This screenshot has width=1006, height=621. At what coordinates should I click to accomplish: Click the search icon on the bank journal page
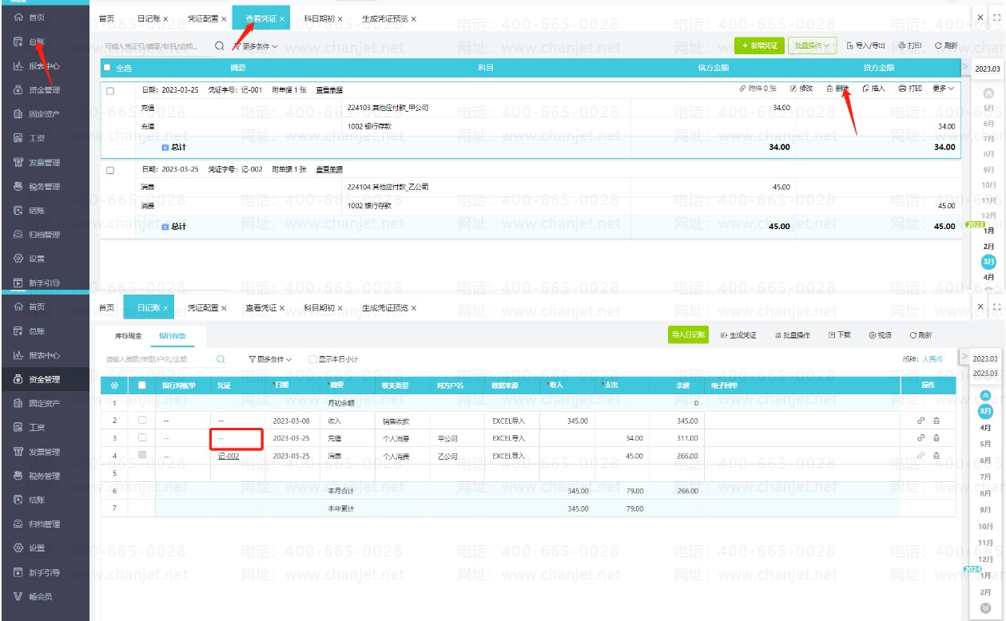click(221, 359)
